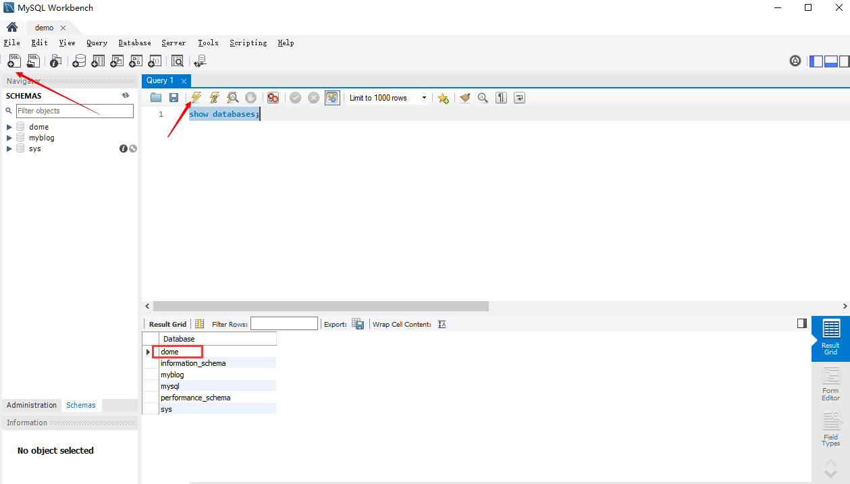Open the Database menu
This screenshot has width=850, height=484.
coord(134,43)
